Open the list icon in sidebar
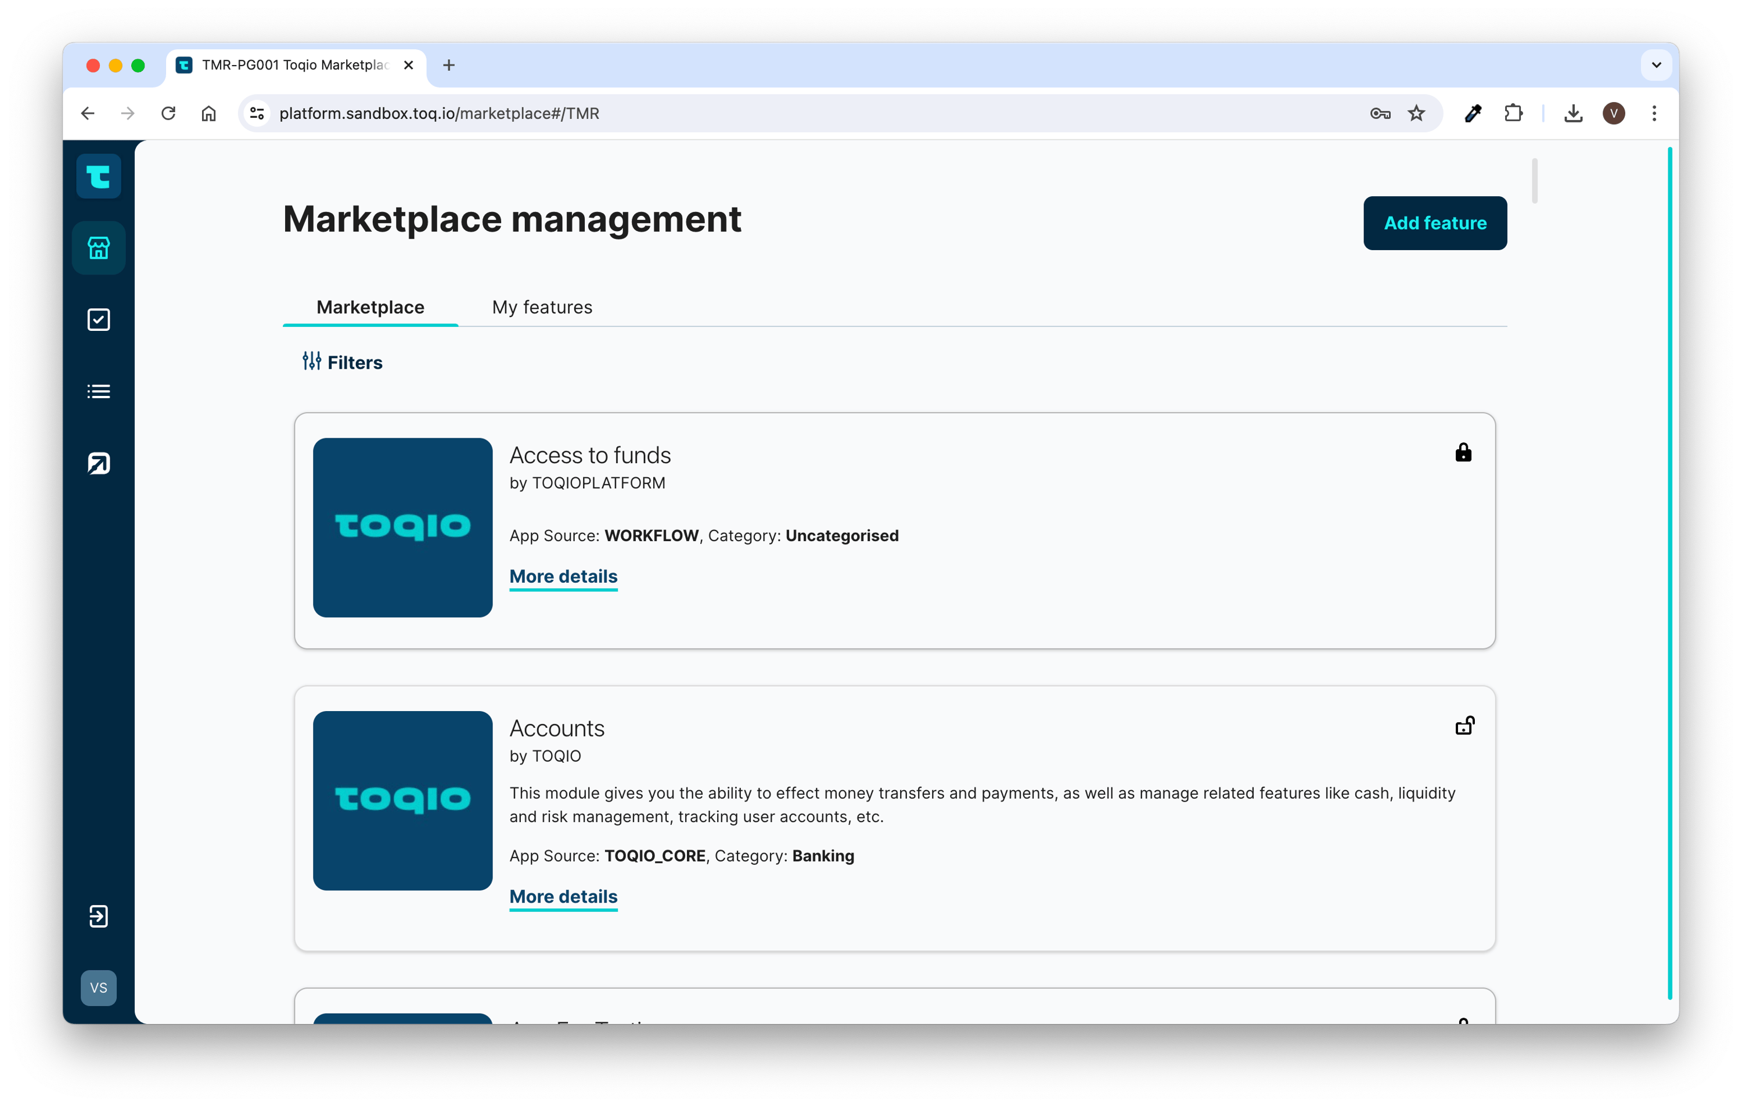 [98, 391]
